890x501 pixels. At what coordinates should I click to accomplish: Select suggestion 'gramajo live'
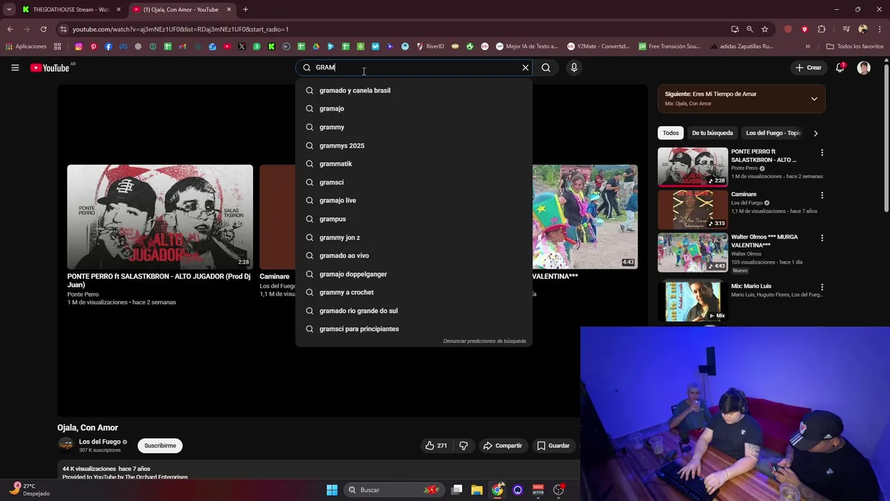pos(414,200)
